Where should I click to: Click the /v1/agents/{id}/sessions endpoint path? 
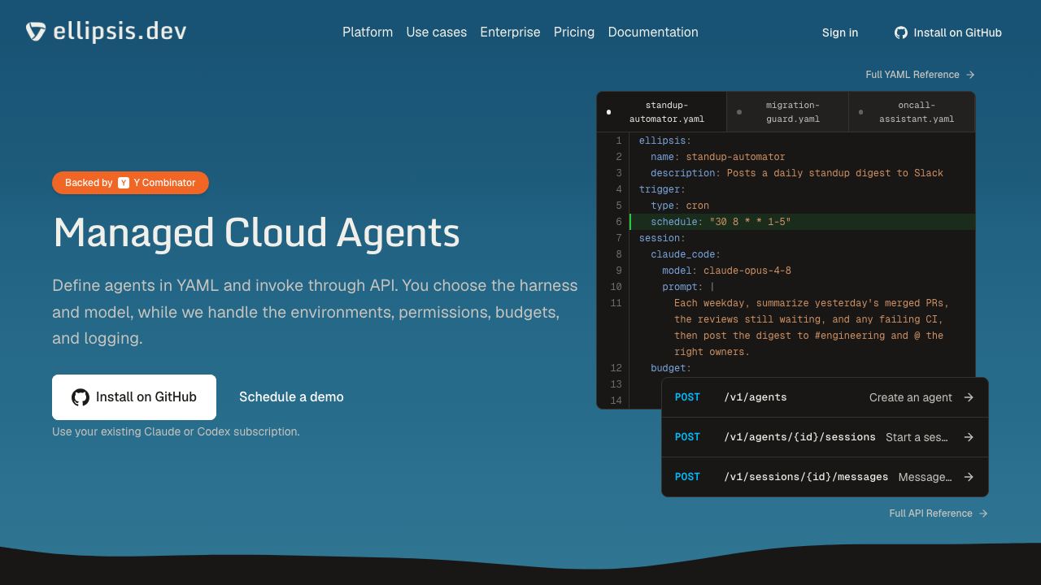[800, 437]
